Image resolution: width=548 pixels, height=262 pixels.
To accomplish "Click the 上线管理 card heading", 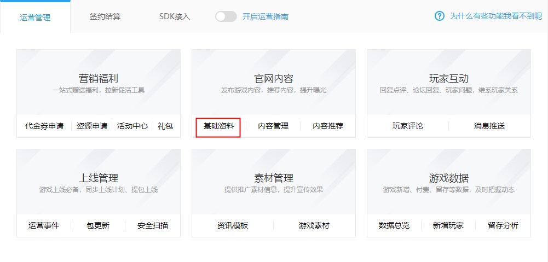I will pyautogui.click(x=99, y=178).
